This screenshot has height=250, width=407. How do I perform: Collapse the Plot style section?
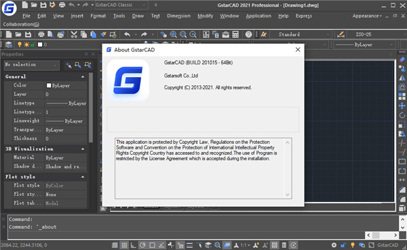[x=83, y=177]
